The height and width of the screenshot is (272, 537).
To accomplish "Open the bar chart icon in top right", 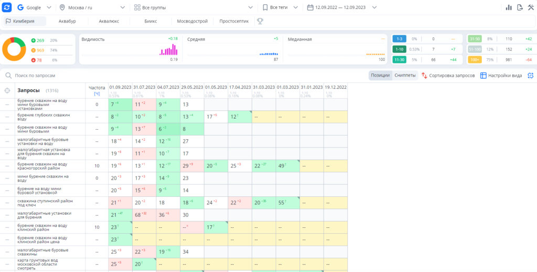I will tap(509, 7).
